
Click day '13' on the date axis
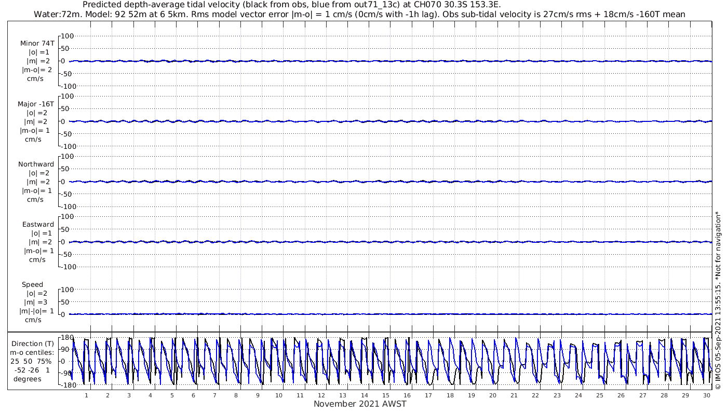(x=343, y=395)
